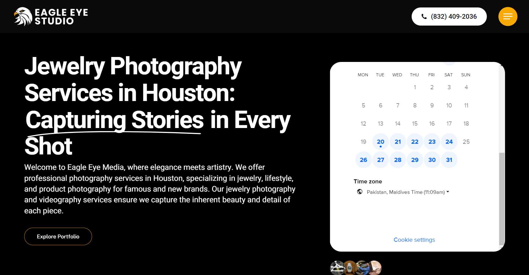Open the Pakistan, Maldives Time zone dropdown
The width and height of the screenshot is (529, 275).
(408, 192)
